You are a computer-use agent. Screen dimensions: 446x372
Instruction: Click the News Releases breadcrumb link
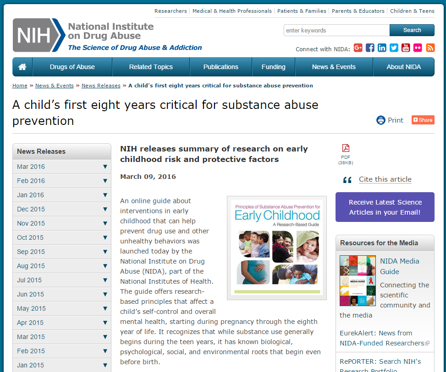[x=101, y=86]
